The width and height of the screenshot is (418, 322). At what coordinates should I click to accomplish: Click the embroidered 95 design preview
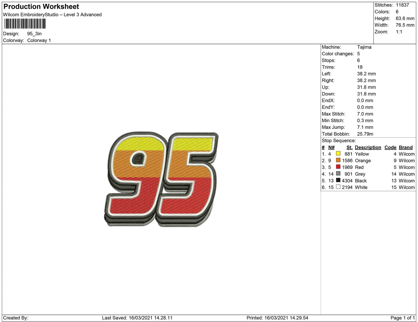(161, 179)
